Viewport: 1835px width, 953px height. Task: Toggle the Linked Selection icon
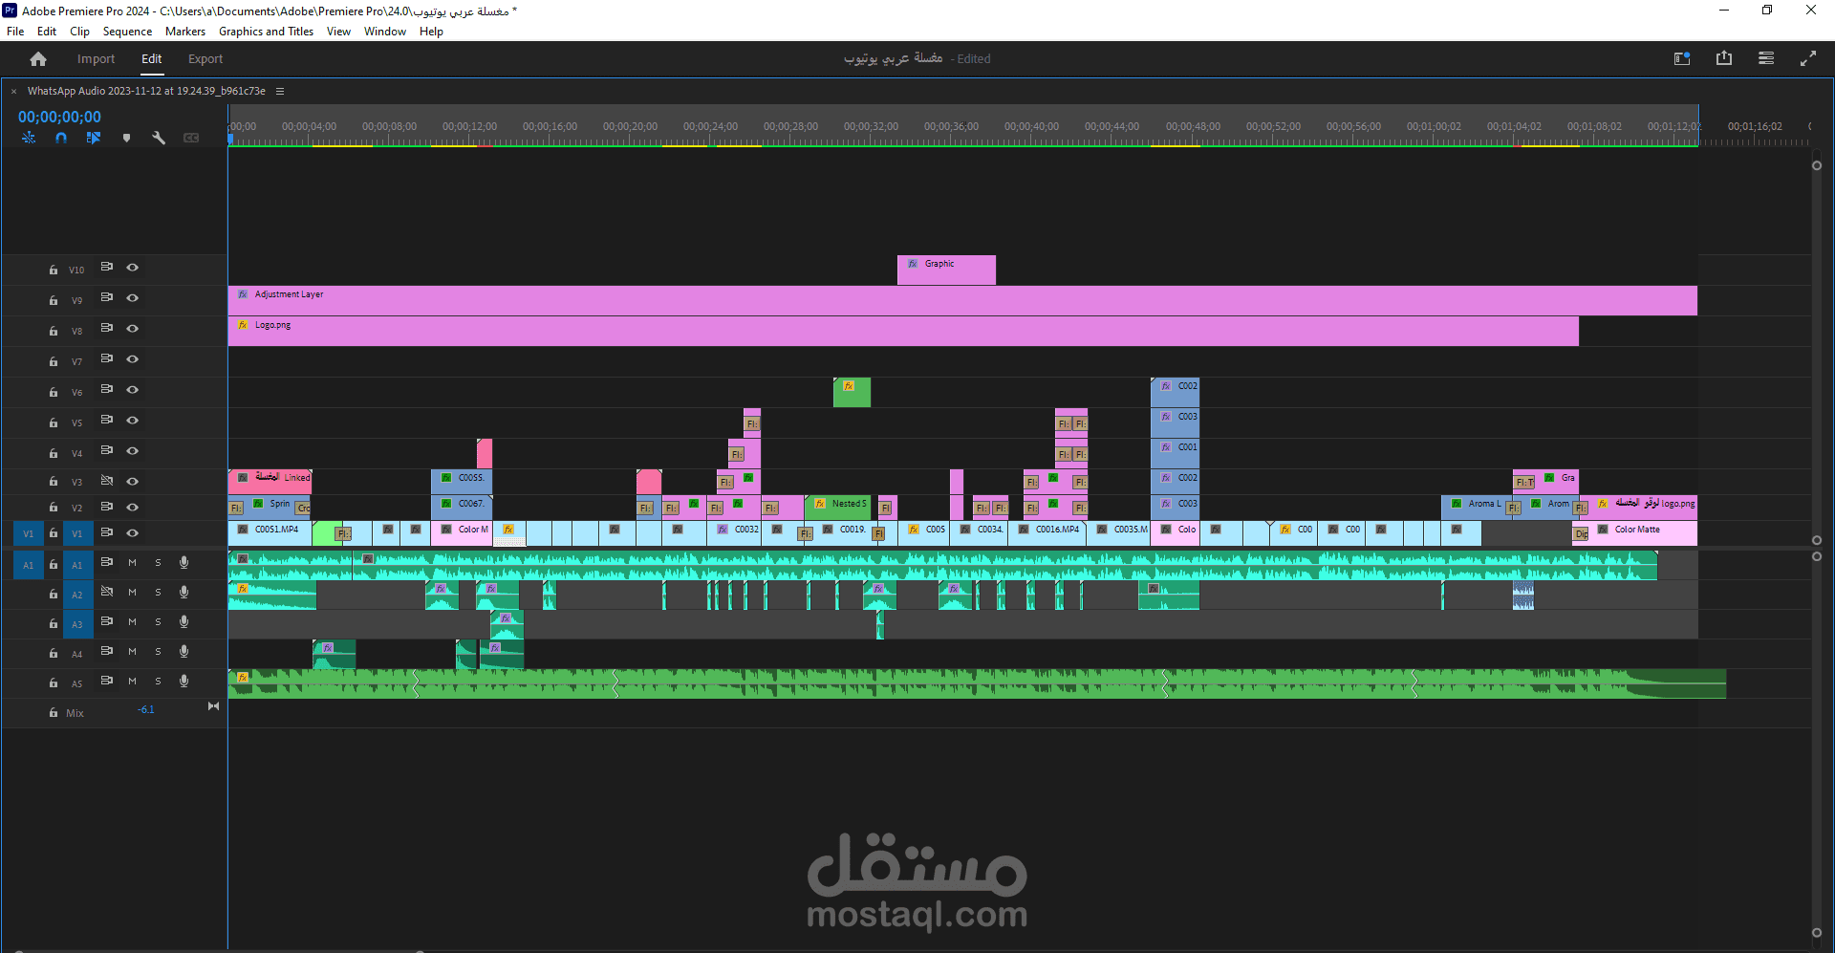click(94, 138)
